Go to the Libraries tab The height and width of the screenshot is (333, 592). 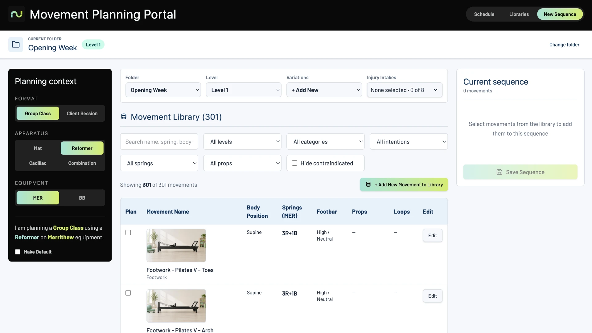click(x=519, y=14)
